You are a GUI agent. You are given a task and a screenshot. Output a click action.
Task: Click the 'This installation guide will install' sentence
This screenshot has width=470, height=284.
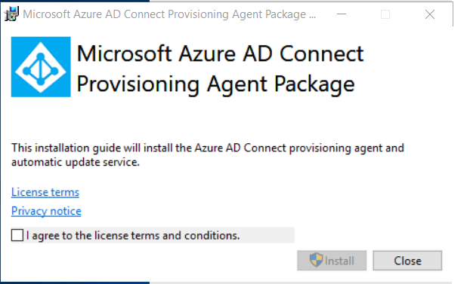208,148
